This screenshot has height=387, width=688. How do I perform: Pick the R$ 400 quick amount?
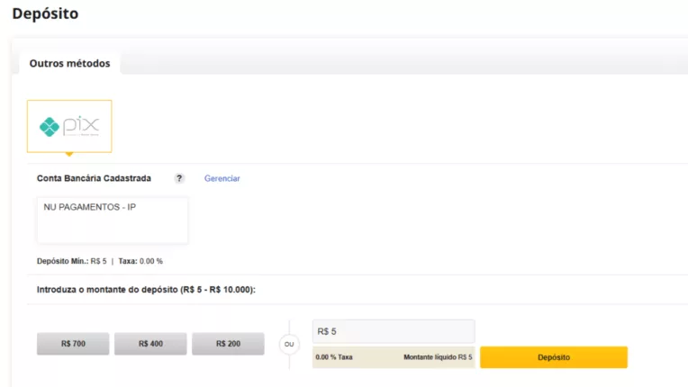click(150, 344)
